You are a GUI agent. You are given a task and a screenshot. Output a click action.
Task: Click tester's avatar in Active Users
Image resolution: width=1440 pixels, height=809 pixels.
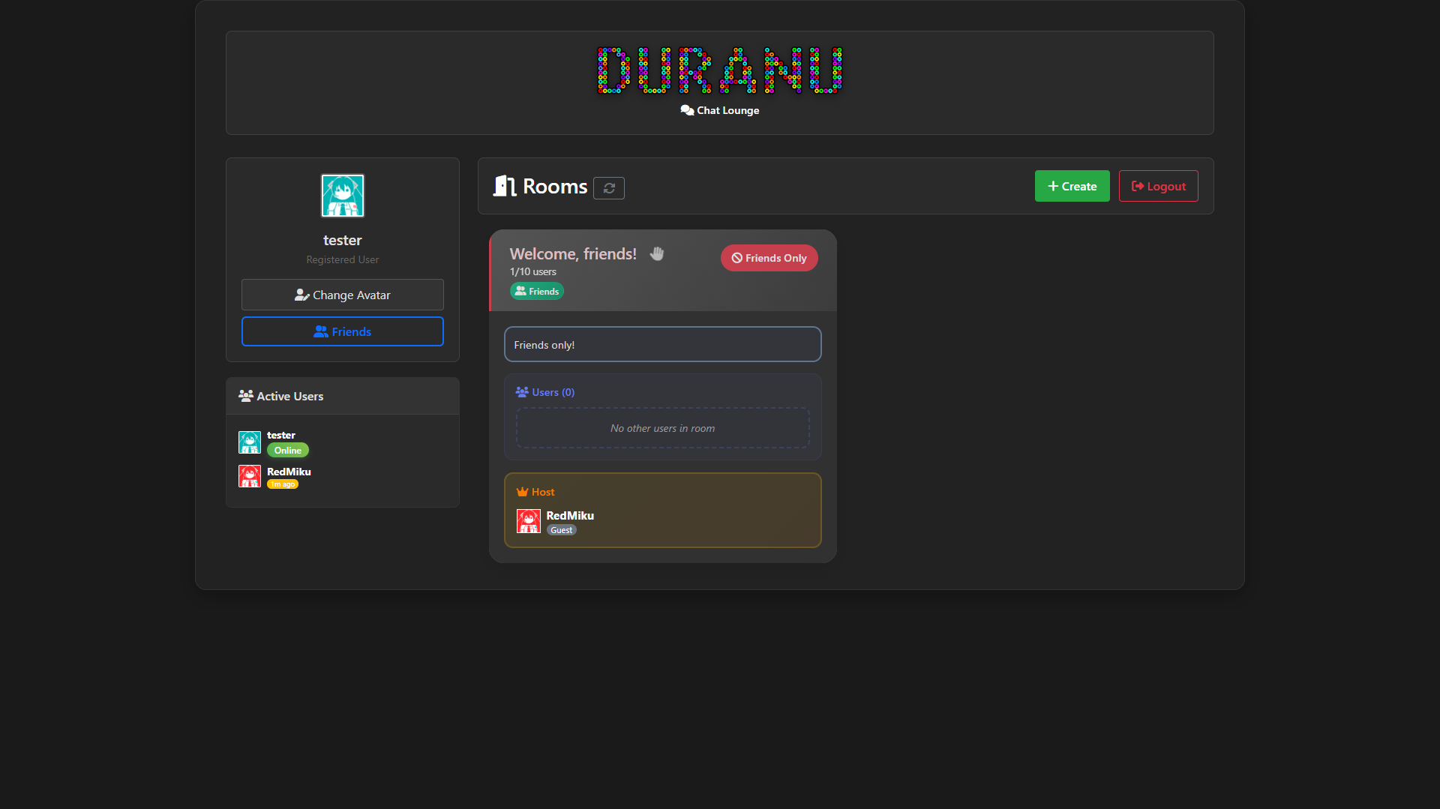pyautogui.click(x=249, y=442)
